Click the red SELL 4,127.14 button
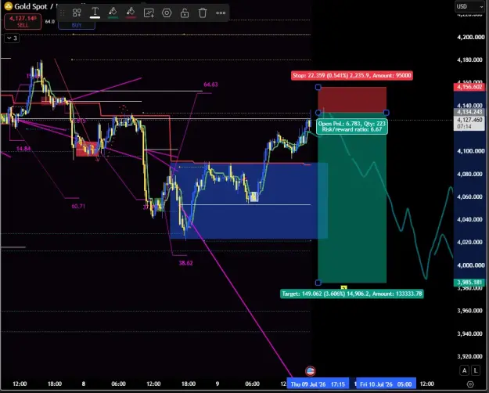Image resolution: width=489 pixels, height=393 pixels. 23,22
